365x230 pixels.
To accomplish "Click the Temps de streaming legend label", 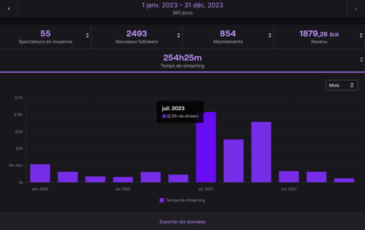I will coord(186,200).
